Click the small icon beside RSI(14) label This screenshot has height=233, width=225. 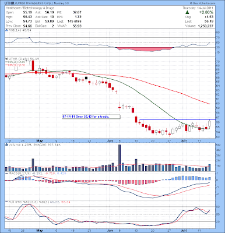tap(6, 30)
